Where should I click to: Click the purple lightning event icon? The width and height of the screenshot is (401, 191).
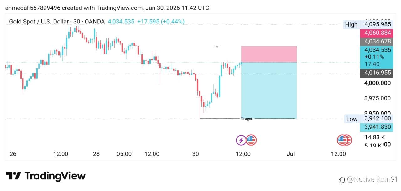point(241,140)
